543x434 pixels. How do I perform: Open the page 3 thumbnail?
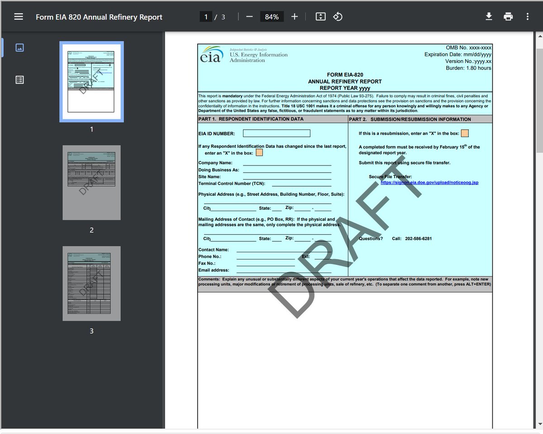click(91, 283)
